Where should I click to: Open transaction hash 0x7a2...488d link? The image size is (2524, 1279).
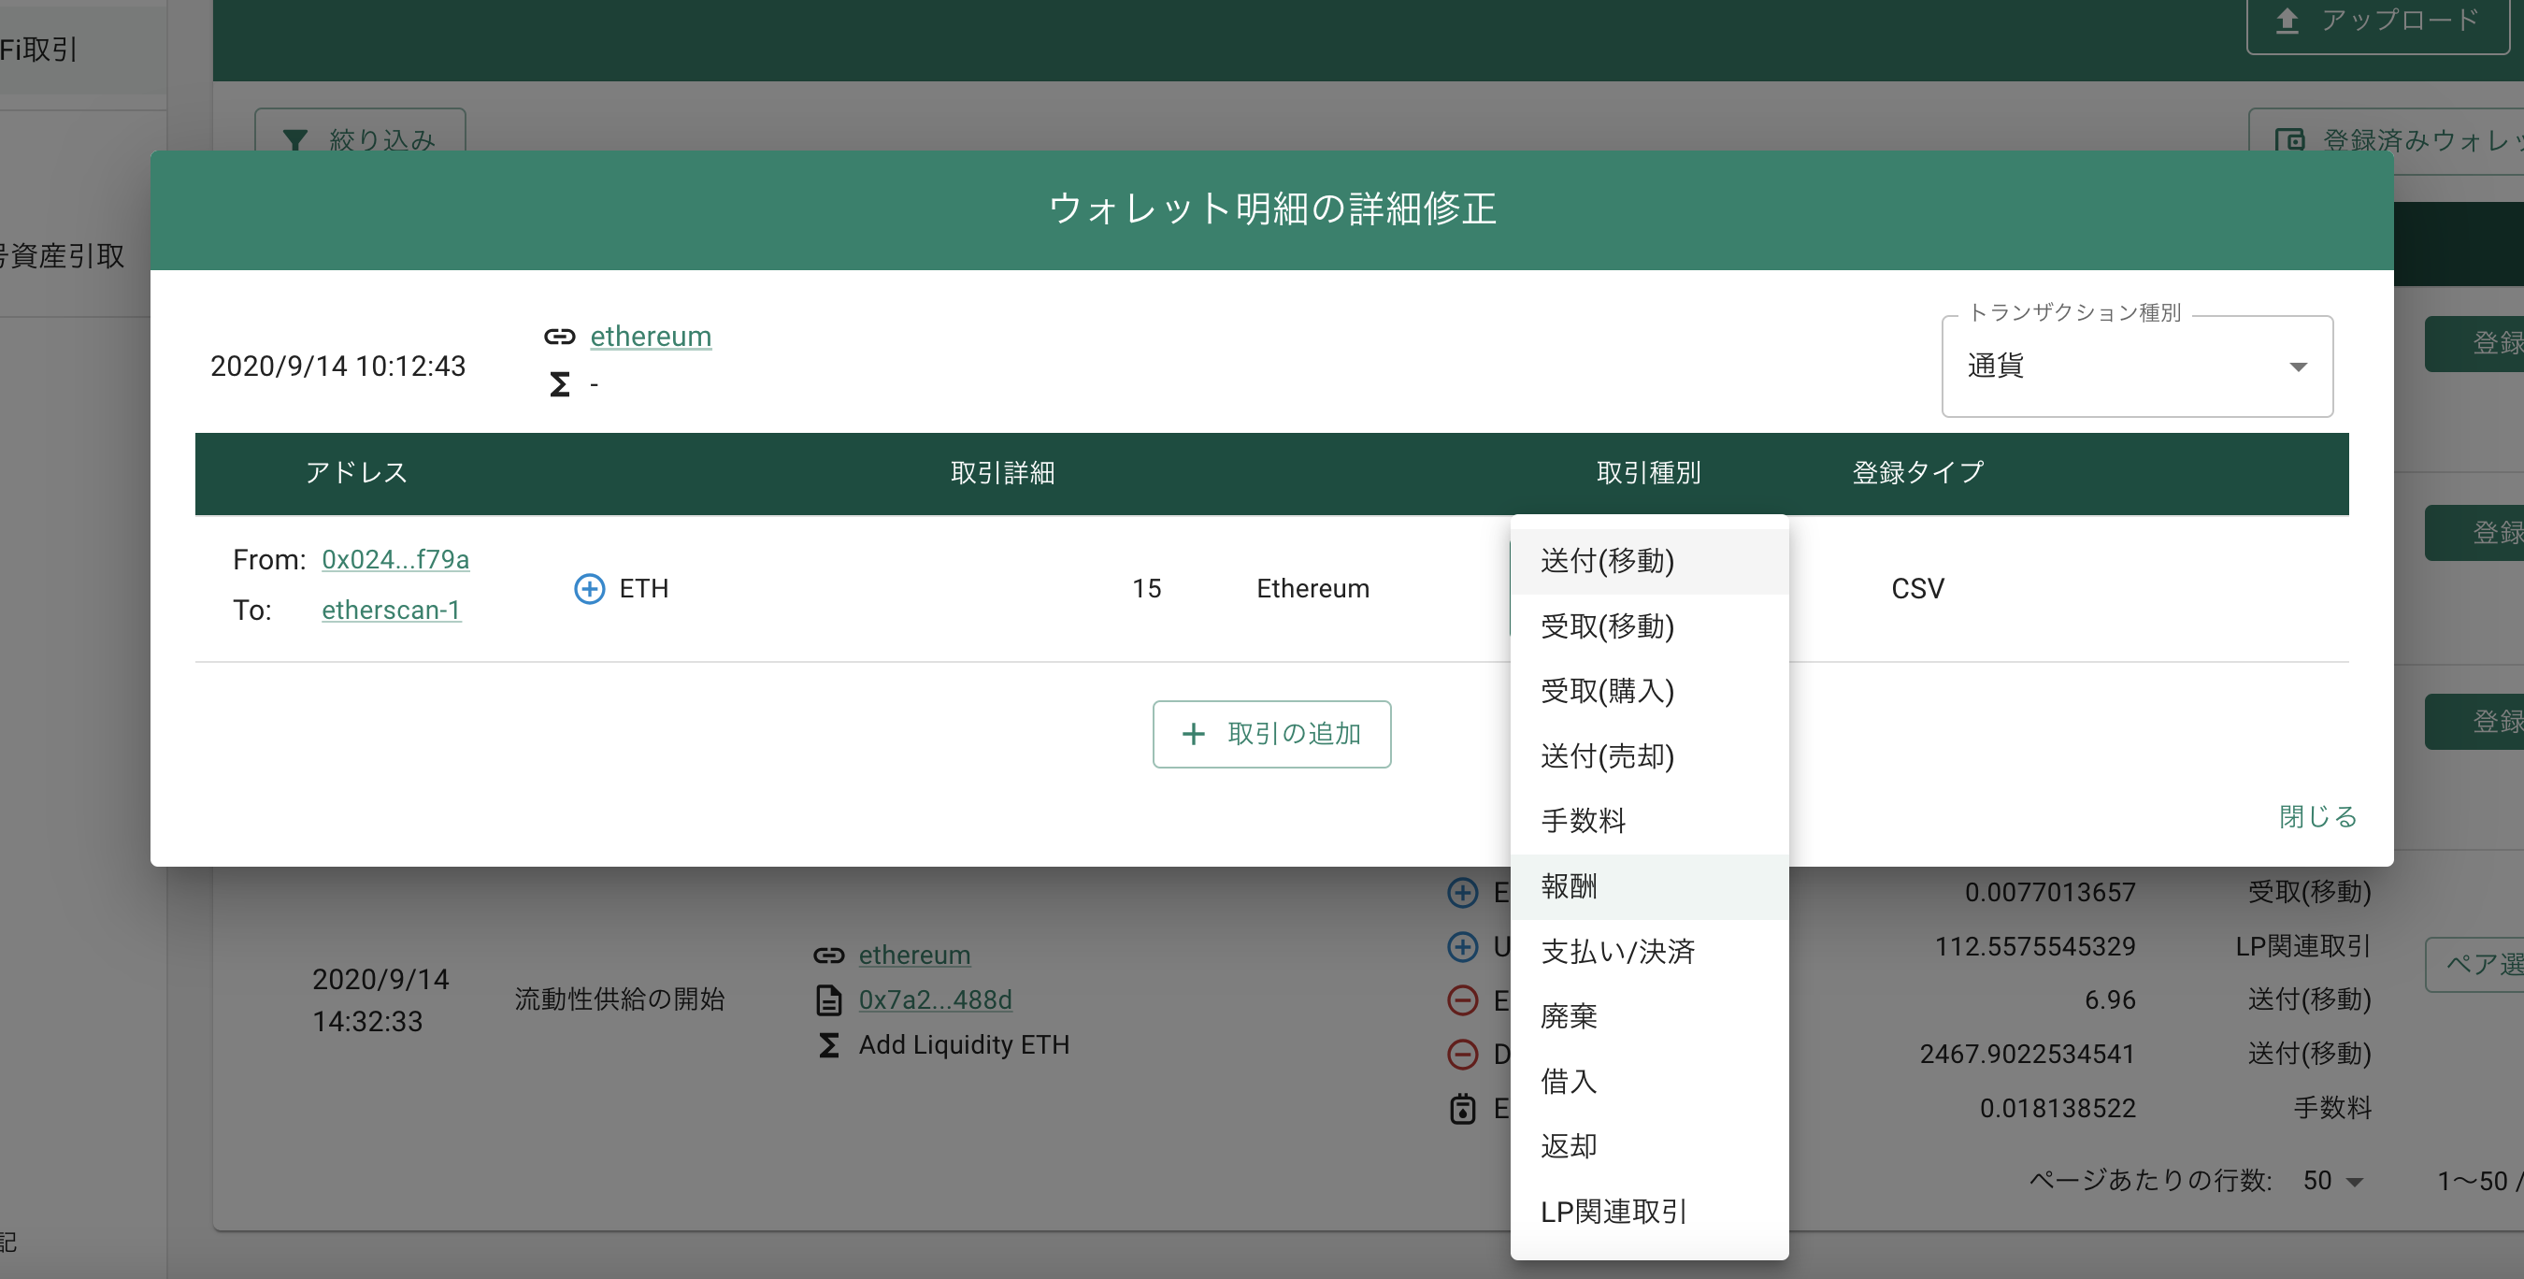tap(935, 999)
